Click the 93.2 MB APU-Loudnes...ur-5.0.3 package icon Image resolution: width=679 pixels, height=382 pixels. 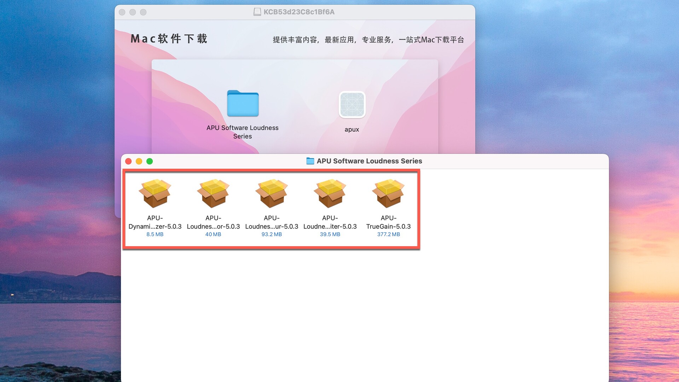272,193
